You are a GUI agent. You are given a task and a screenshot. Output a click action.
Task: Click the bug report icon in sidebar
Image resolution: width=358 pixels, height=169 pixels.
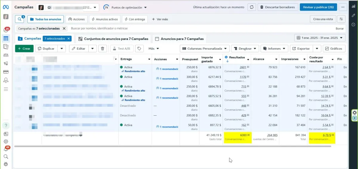point(6,164)
